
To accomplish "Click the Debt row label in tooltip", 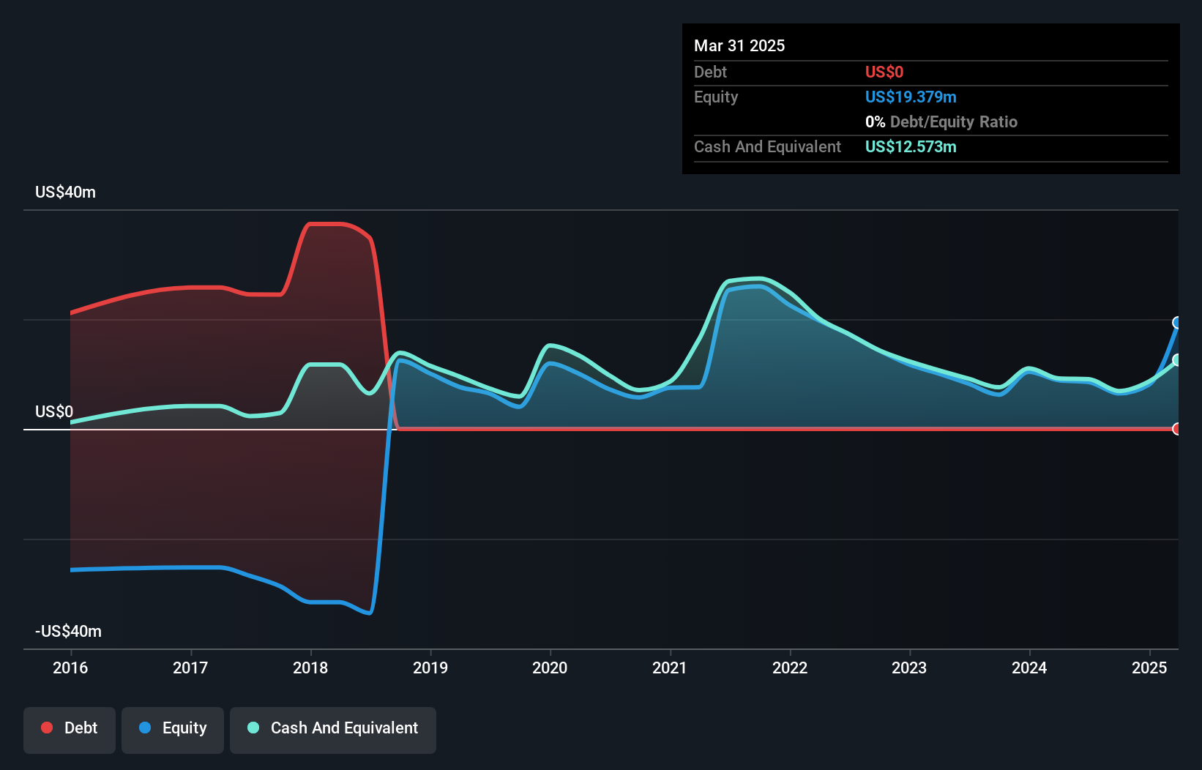I will point(710,72).
